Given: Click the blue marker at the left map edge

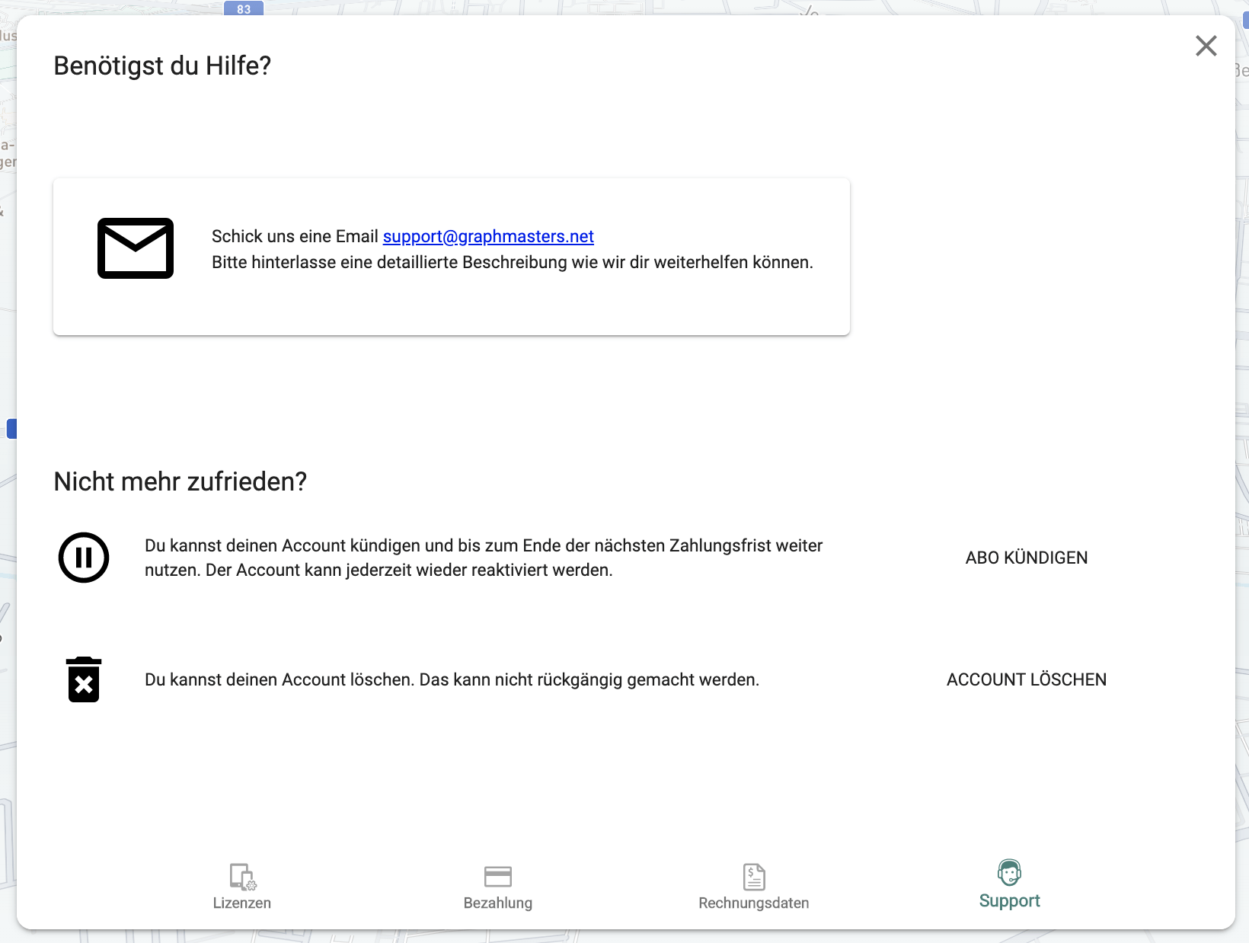Looking at the screenshot, I should point(11,428).
